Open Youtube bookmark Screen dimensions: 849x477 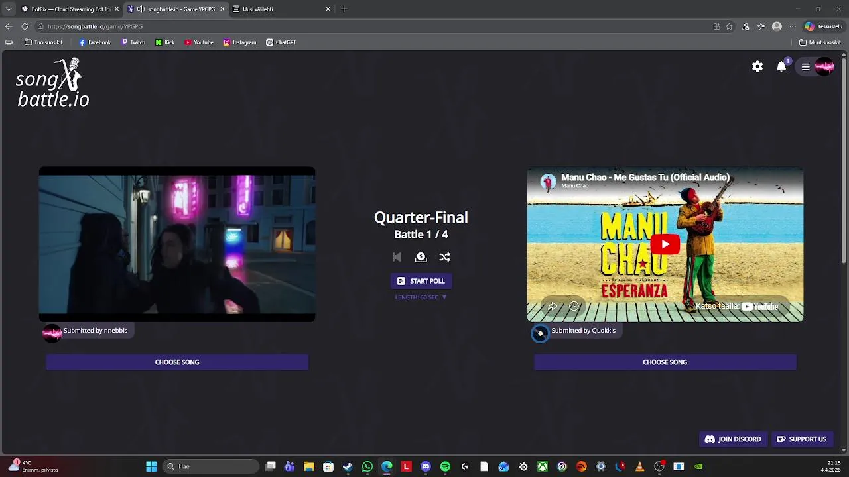[199, 42]
